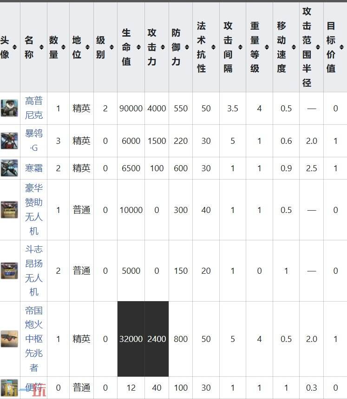Image resolution: width=347 pixels, height=399 pixels.
Task: Select the 5000 health value of 斗志昂扬无人机
Action: click(131, 271)
